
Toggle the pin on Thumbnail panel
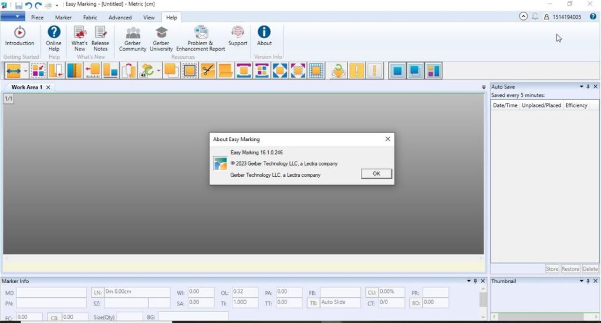(588, 281)
